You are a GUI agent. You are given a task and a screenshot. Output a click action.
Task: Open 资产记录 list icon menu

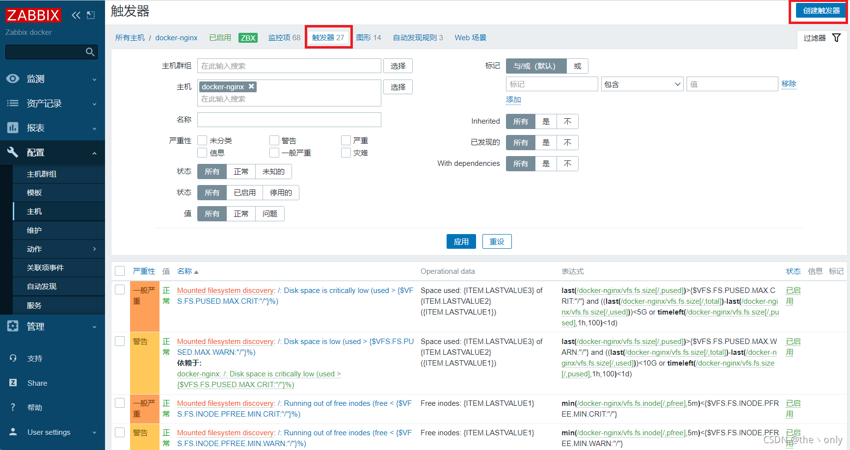point(13,103)
